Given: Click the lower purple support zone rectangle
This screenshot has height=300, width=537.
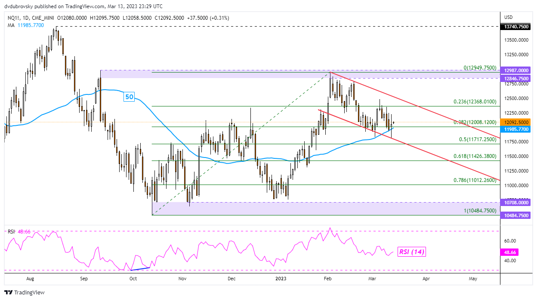Looking at the screenshot, I should [x=326, y=209].
